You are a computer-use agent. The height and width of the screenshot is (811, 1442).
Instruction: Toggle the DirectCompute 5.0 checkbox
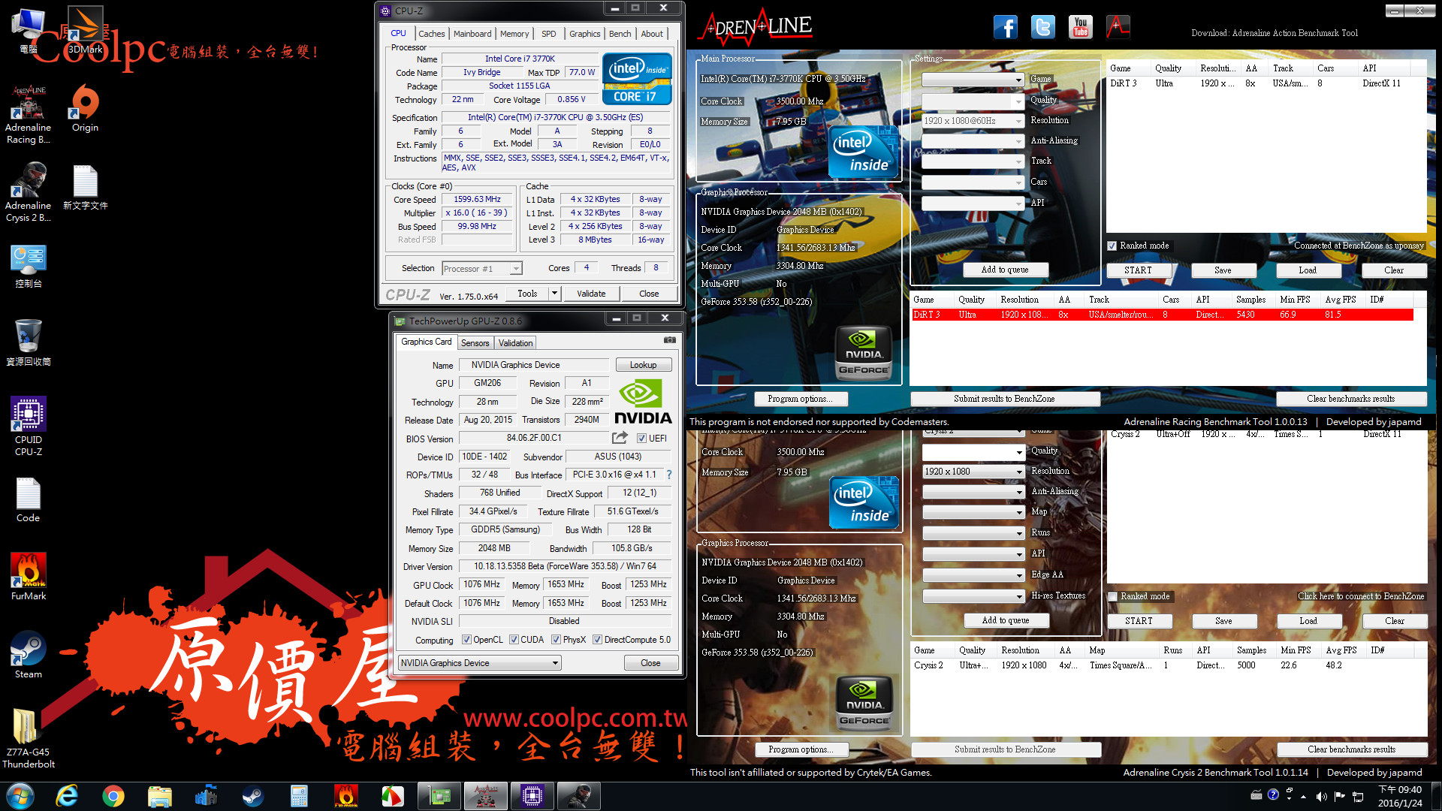(597, 640)
